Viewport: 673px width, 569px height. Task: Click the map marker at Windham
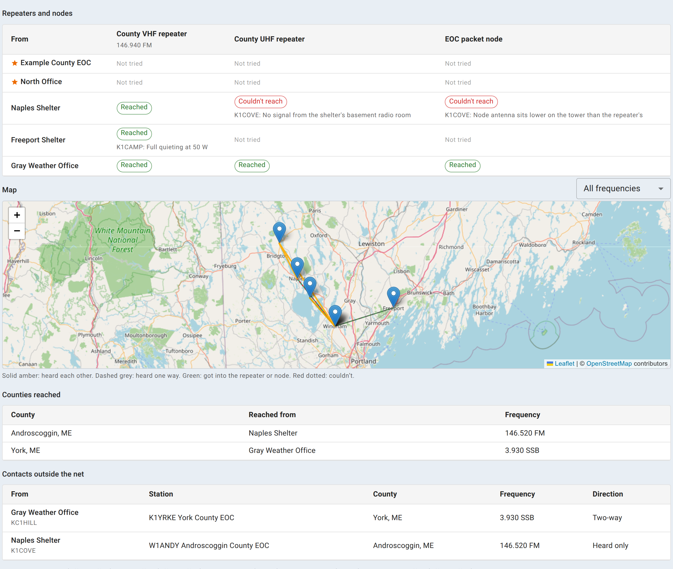coord(335,315)
